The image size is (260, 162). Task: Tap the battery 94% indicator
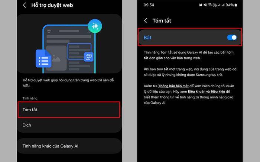coord(231,5)
